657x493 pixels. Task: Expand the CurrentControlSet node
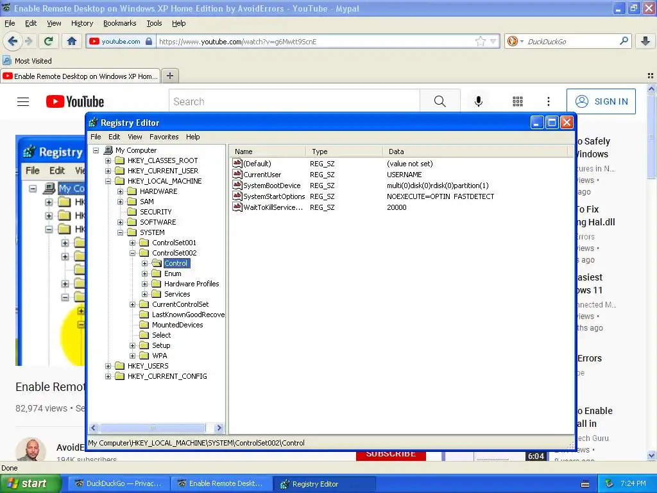coord(132,304)
